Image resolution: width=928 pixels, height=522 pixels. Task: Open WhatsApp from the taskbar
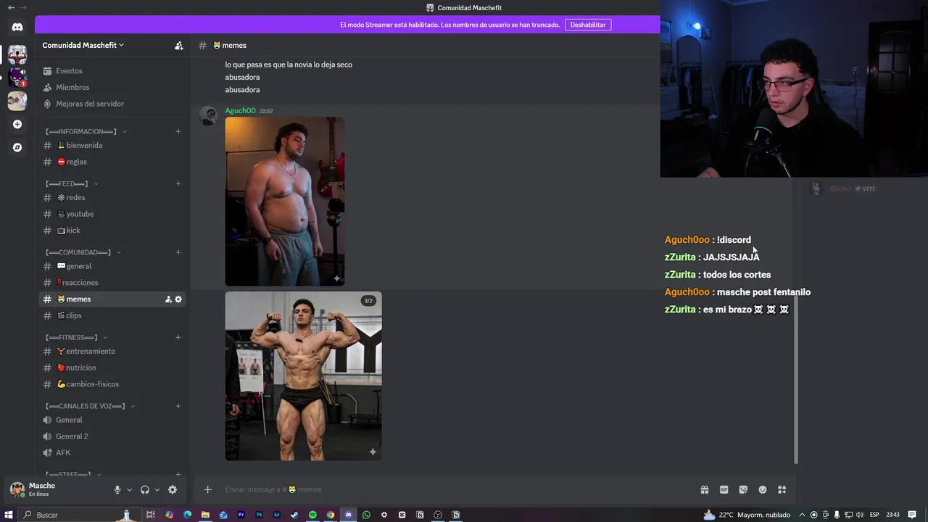tap(366, 515)
